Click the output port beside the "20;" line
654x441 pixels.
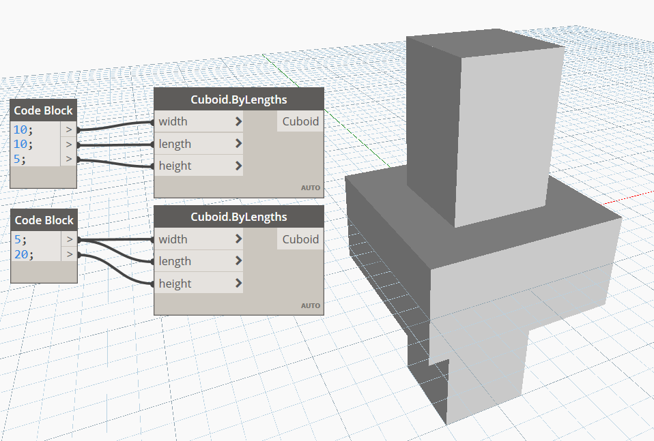(x=70, y=254)
